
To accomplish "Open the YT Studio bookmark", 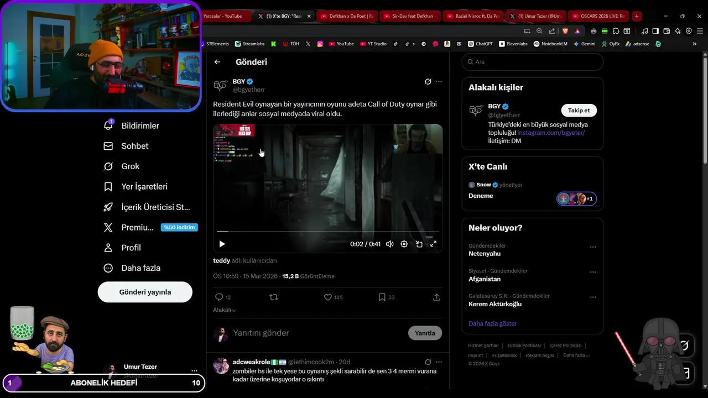I will (x=373, y=44).
